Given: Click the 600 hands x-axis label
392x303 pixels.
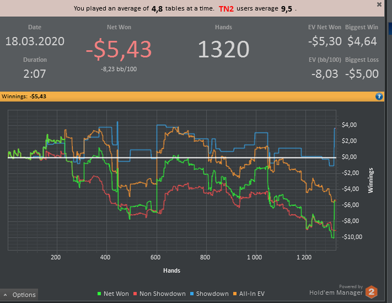Looking at the screenshot, I should [x=155, y=257].
